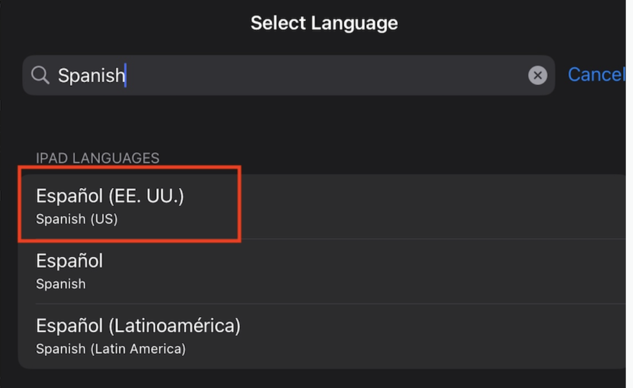Click the "Spanish" subtitle under Español
This screenshot has width=633, height=388.
pos(61,284)
